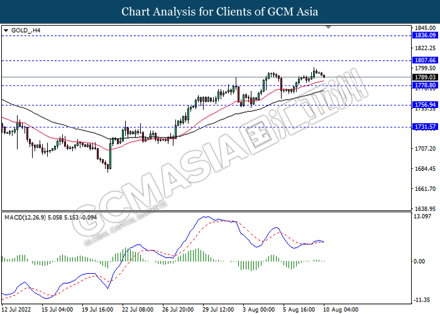Click the MACD scale value 13.097
This screenshot has width=440, height=314.
tap(422, 217)
